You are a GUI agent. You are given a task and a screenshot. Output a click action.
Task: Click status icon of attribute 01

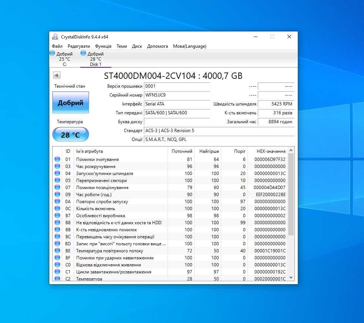pos(57,159)
